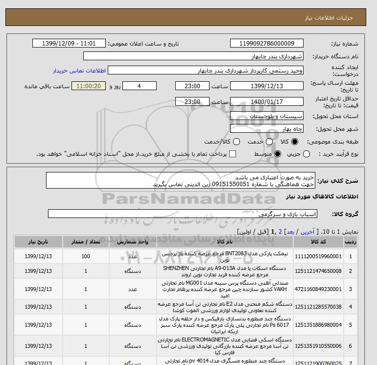Viewport: 377px width, 365px height.
Task: Click the MG001 chest press chair name
Action: [x=225, y=289]
